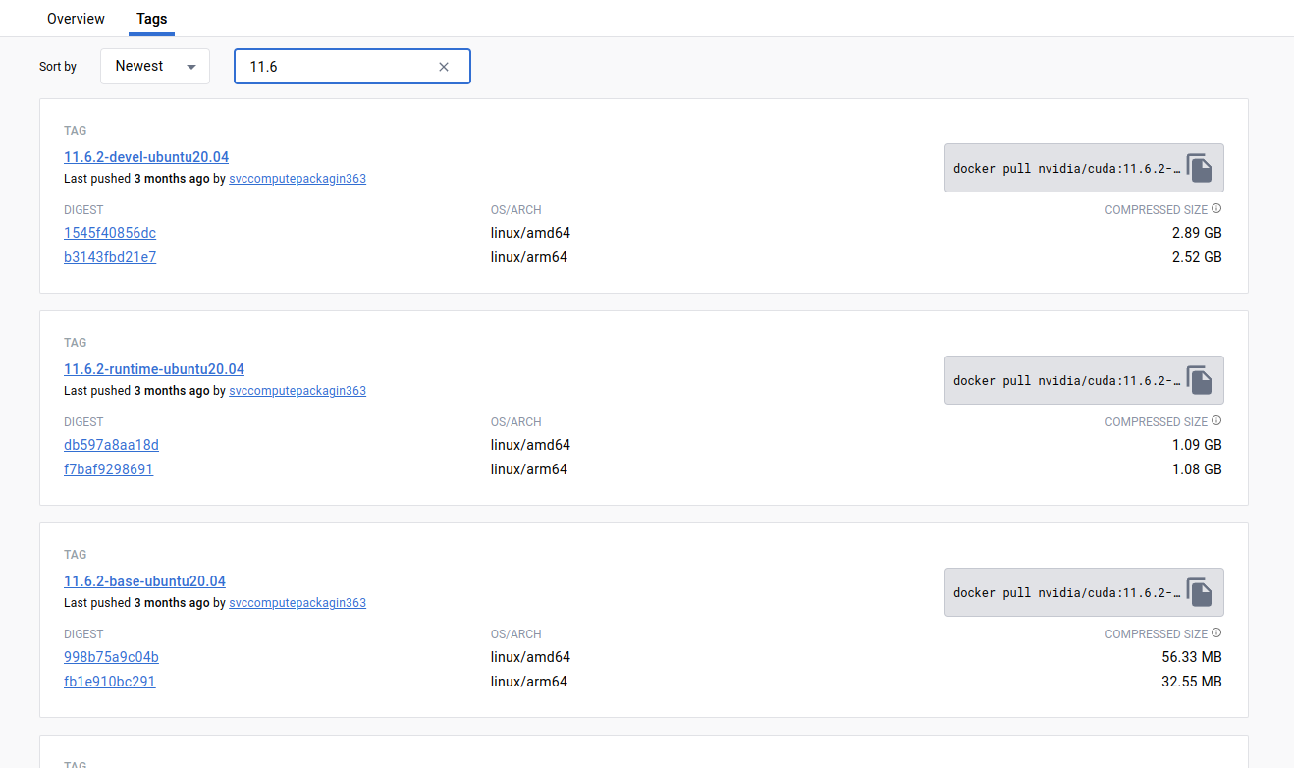Copy pull command for 11.6.2-base-ubuntu20.04
Screen dimensions: 1294x768
pos(1199,592)
